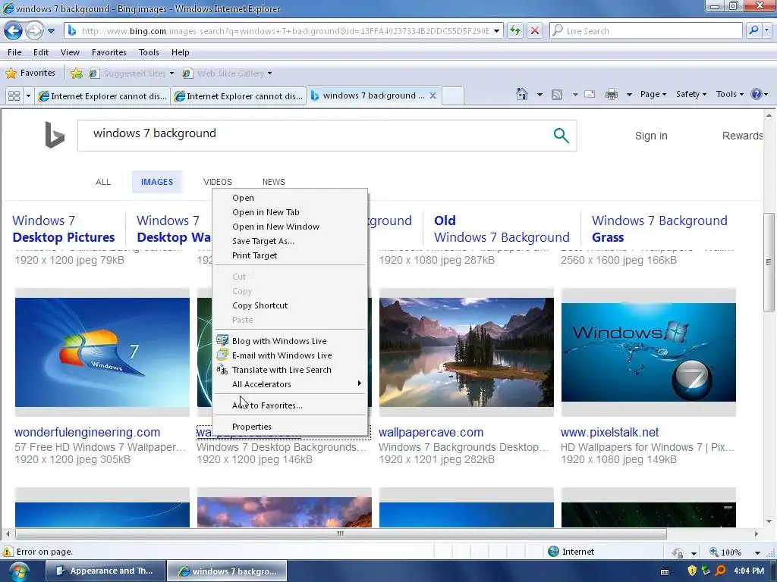Click the keyboard tray icon
This screenshot has width=777, height=582.
point(665,571)
